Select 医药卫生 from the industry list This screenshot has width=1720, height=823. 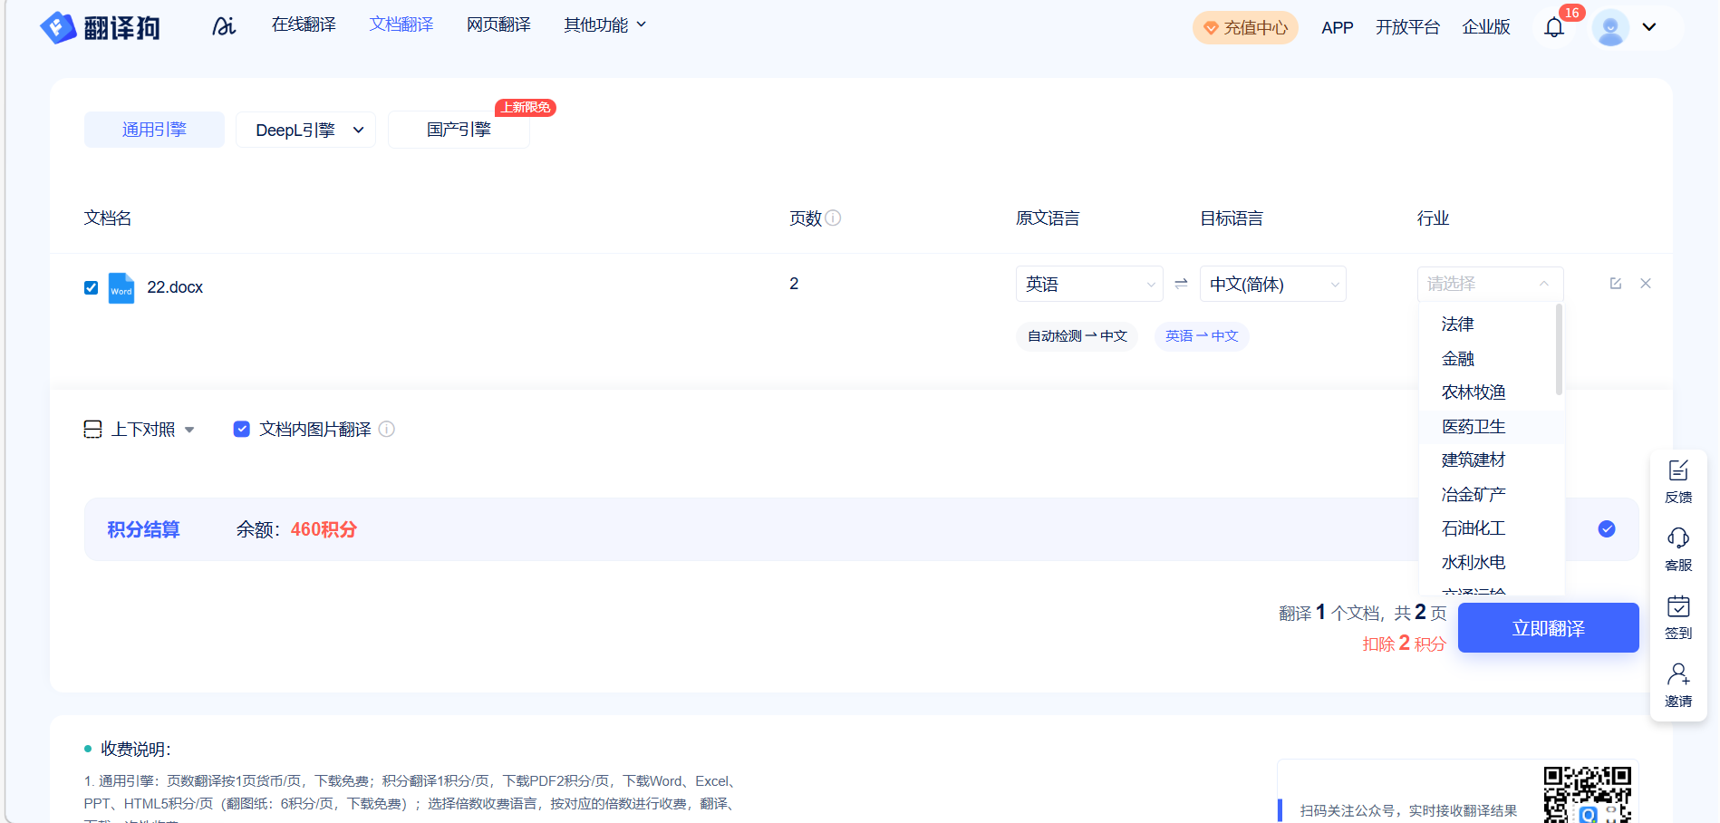click(x=1474, y=426)
